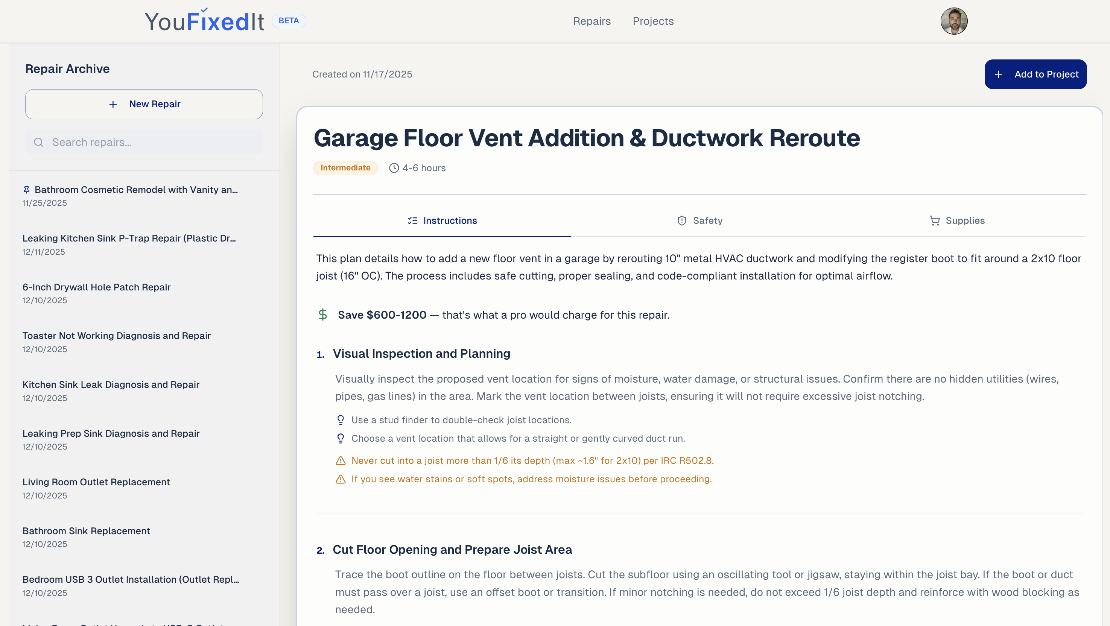The height and width of the screenshot is (626, 1110).
Task: Click the pin icon on Bathroom Cosmetic Remodel
Action: (26, 190)
